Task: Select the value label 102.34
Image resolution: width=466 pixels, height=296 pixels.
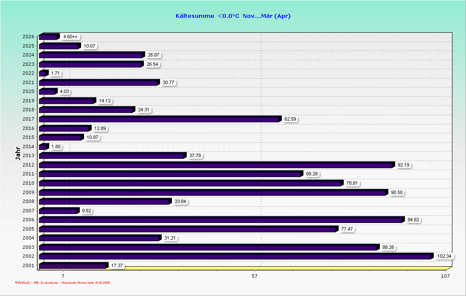Action: click(x=444, y=256)
